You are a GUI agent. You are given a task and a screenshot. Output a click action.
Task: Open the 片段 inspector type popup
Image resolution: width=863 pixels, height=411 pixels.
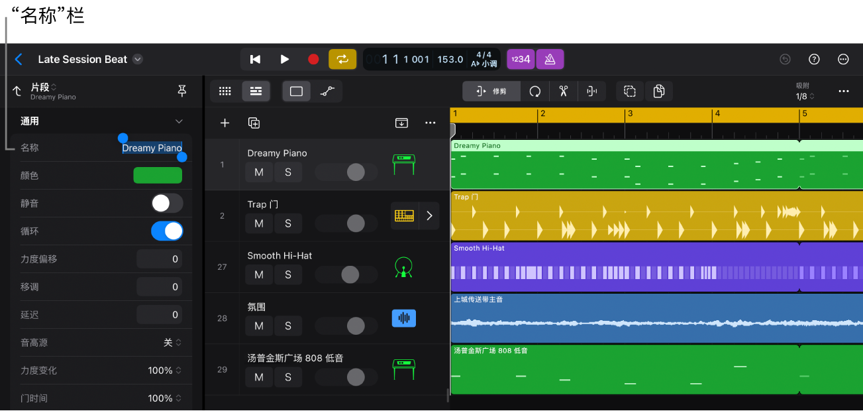(44, 87)
